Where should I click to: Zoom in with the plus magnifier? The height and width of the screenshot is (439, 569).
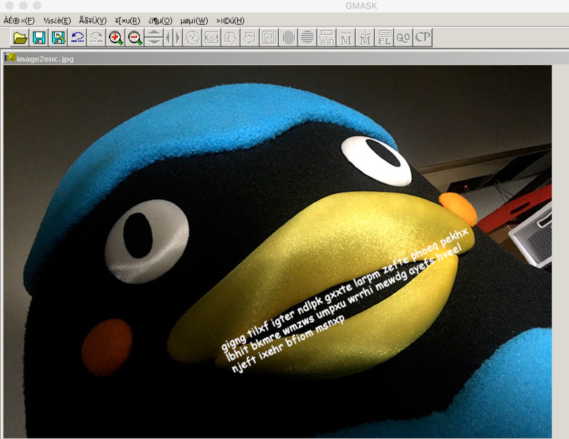pyautogui.click(x=116, y=38)
